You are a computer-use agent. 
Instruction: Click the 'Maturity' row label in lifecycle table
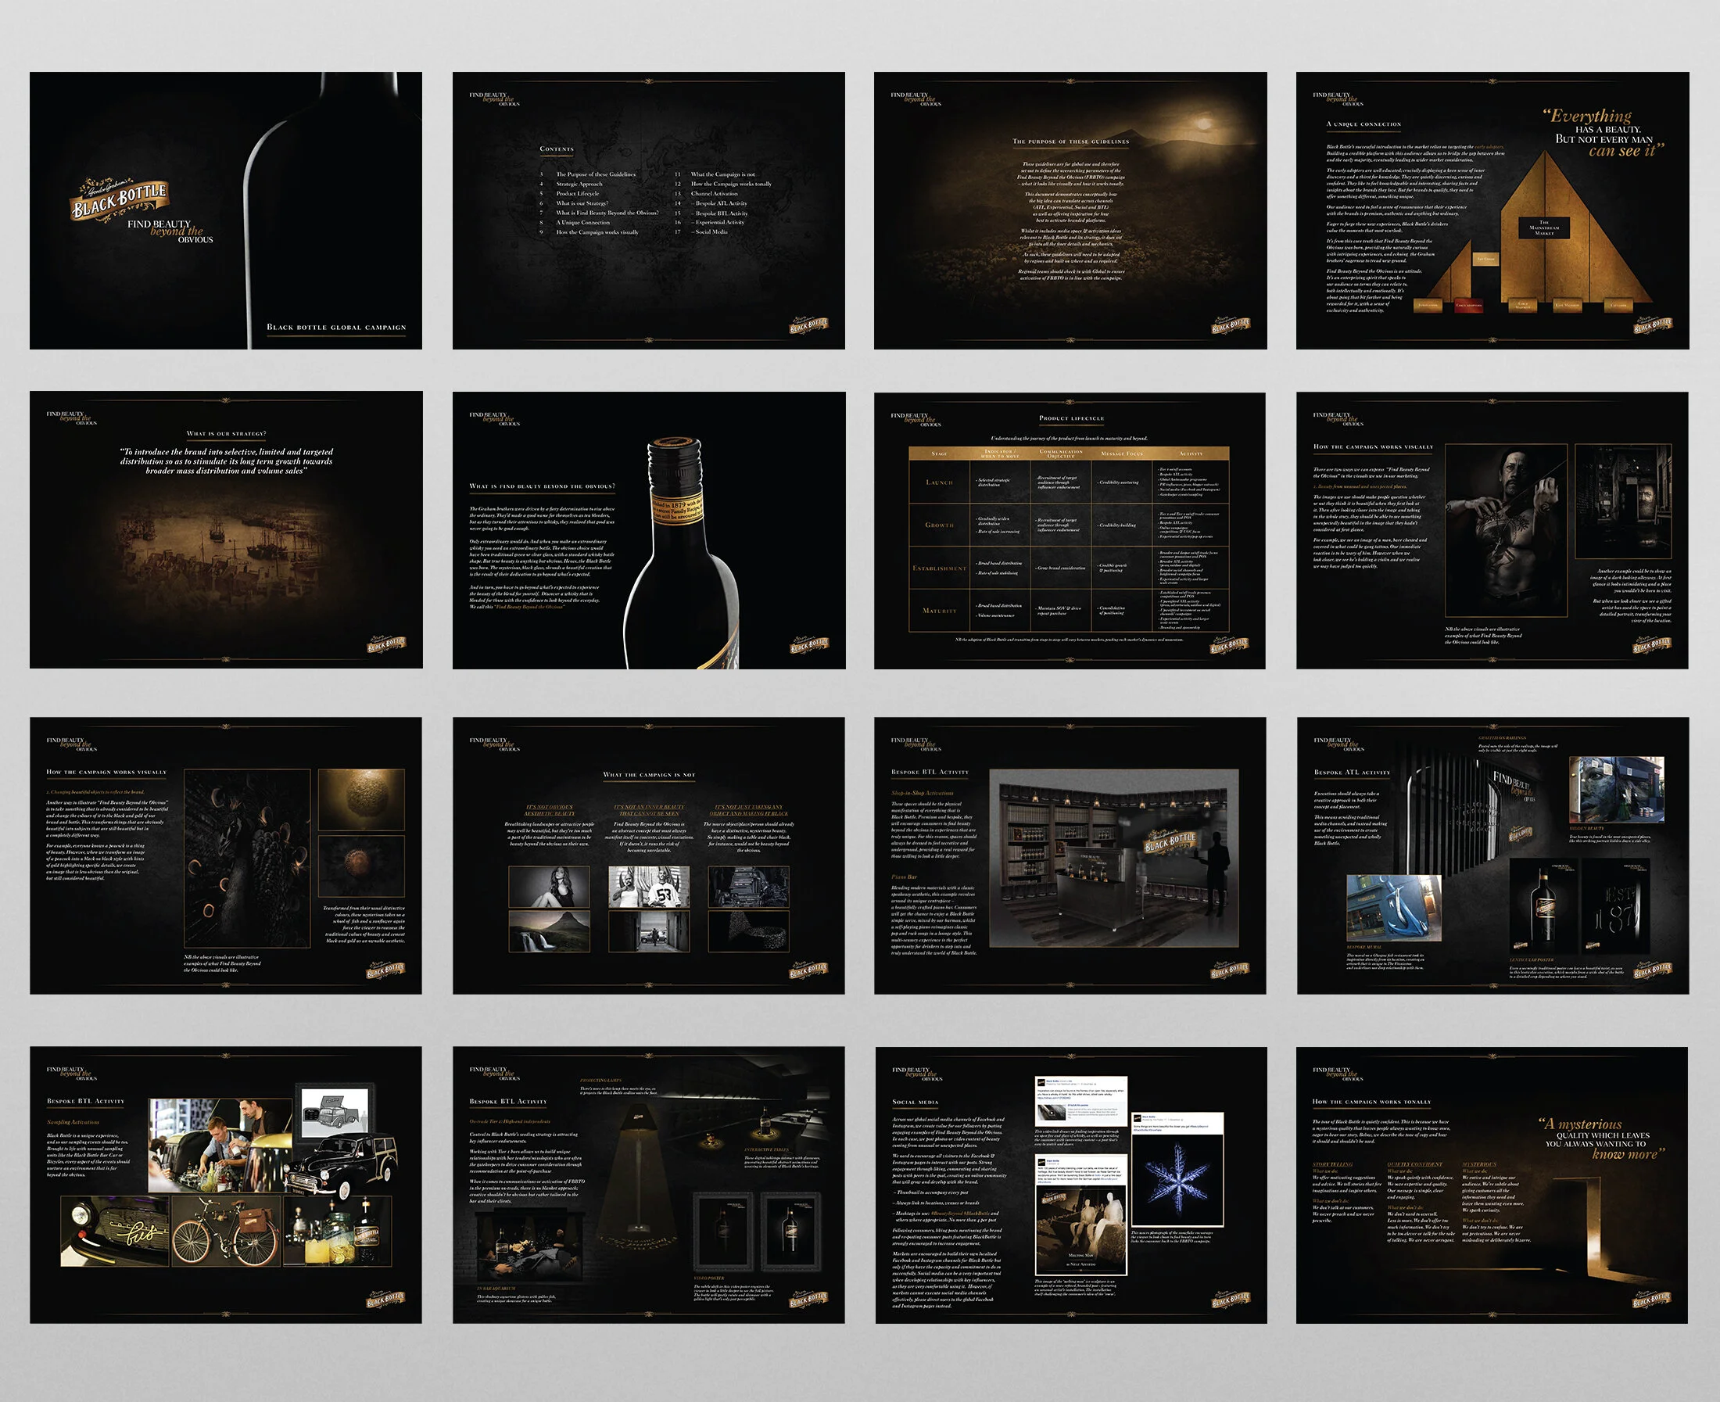(x=939, y=611)
